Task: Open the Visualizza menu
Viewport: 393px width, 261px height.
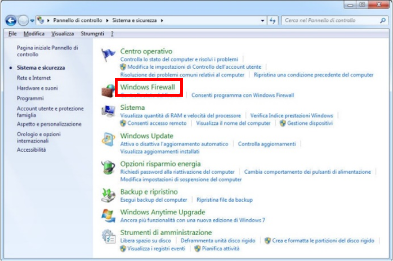Action: 62,34
